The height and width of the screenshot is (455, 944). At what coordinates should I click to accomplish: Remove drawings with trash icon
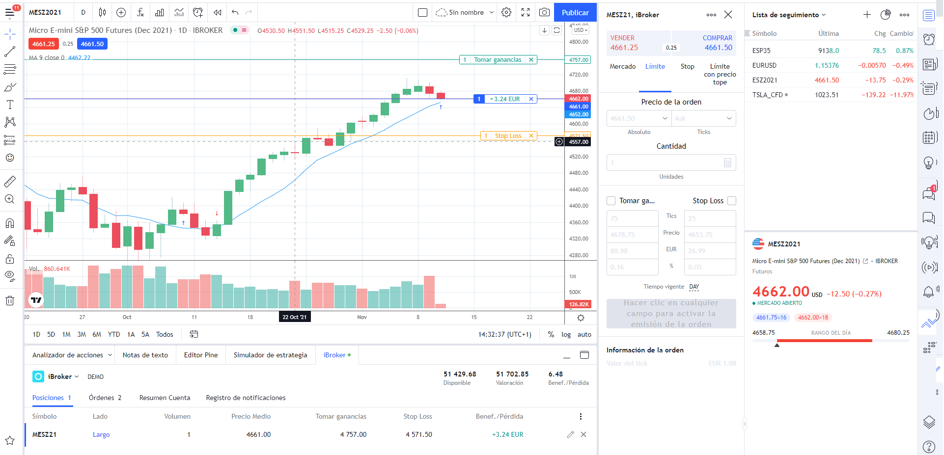click(x=10, y=300)
